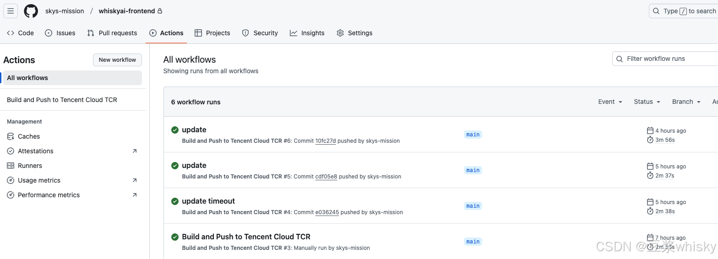The width and height of the screenshot is (718, 259).
Task: Expand the Event filter dropdown
Action: (610, 102)
